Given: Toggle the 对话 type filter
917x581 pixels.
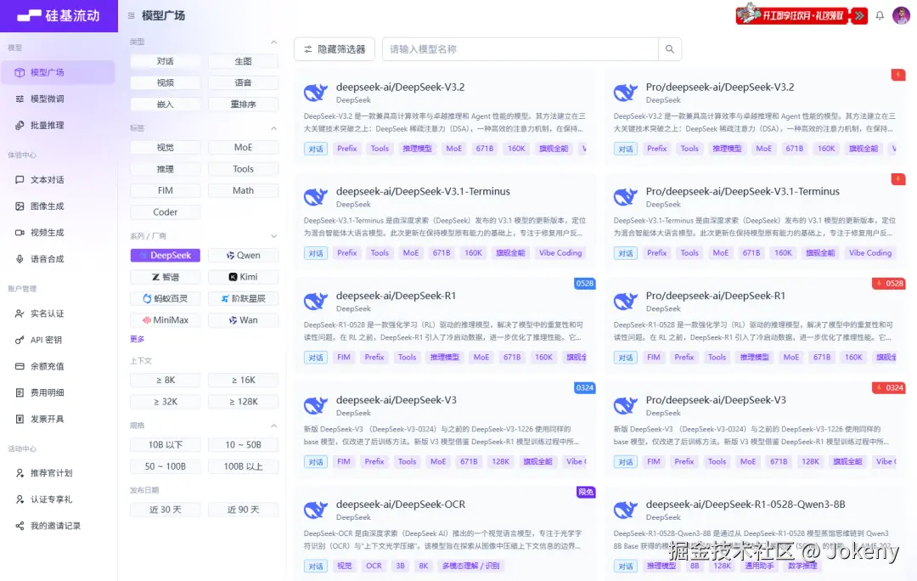Looking at the screenshot, I should pos(165,61).
